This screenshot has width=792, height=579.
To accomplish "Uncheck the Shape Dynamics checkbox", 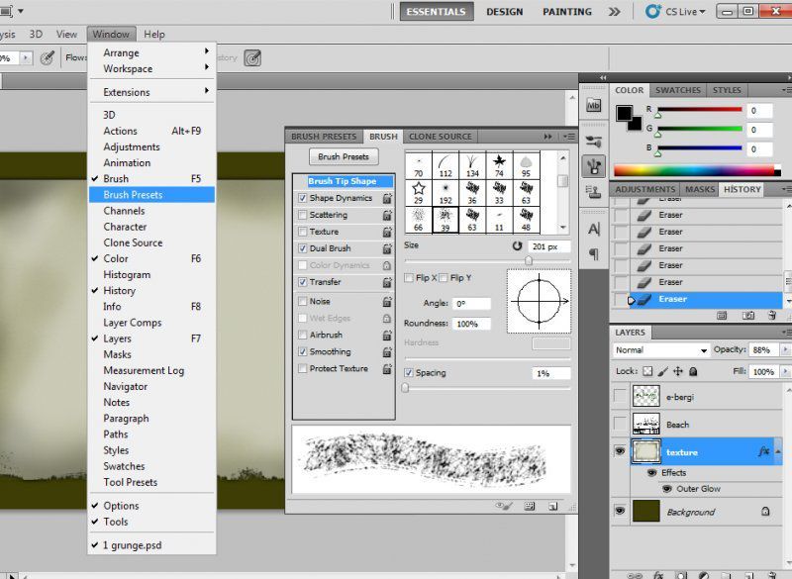I will pos(303,198).
